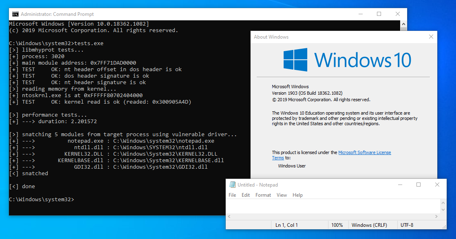Viewport: 456px width, 239px height.
Task: Minimize the Command Prompt window
Action: click(361, 14)
